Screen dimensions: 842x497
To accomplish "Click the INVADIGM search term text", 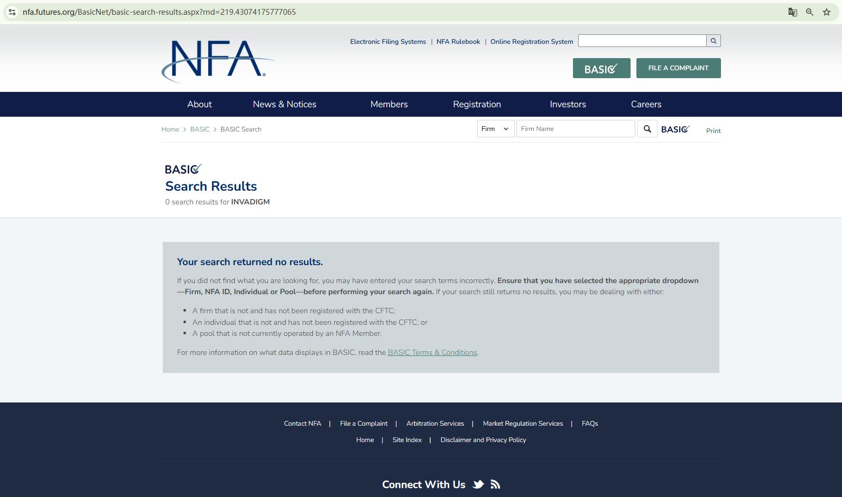I will pyautogui.click(x=250, y=202).
